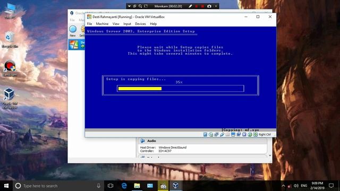Screen dimensions: 340x191
Task: Click New in VirtualBox Manager toolbar
Action: click(x=73, y=31)
